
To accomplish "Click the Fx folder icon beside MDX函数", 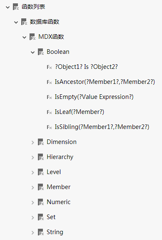I will coord(32,37).
